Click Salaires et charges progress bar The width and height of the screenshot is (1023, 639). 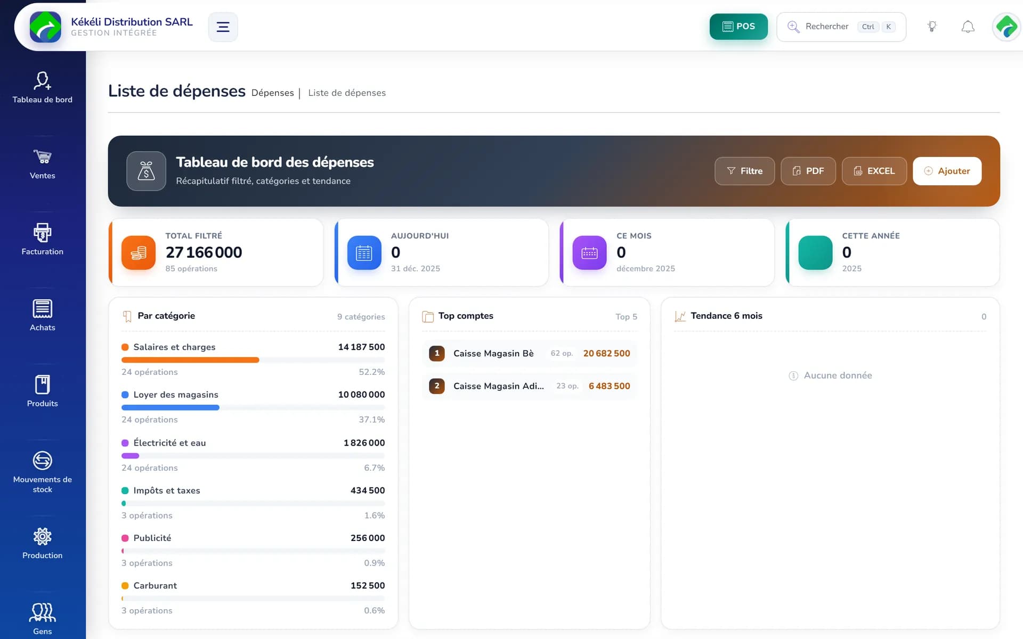pyautogui.click(x=253, y=360)
